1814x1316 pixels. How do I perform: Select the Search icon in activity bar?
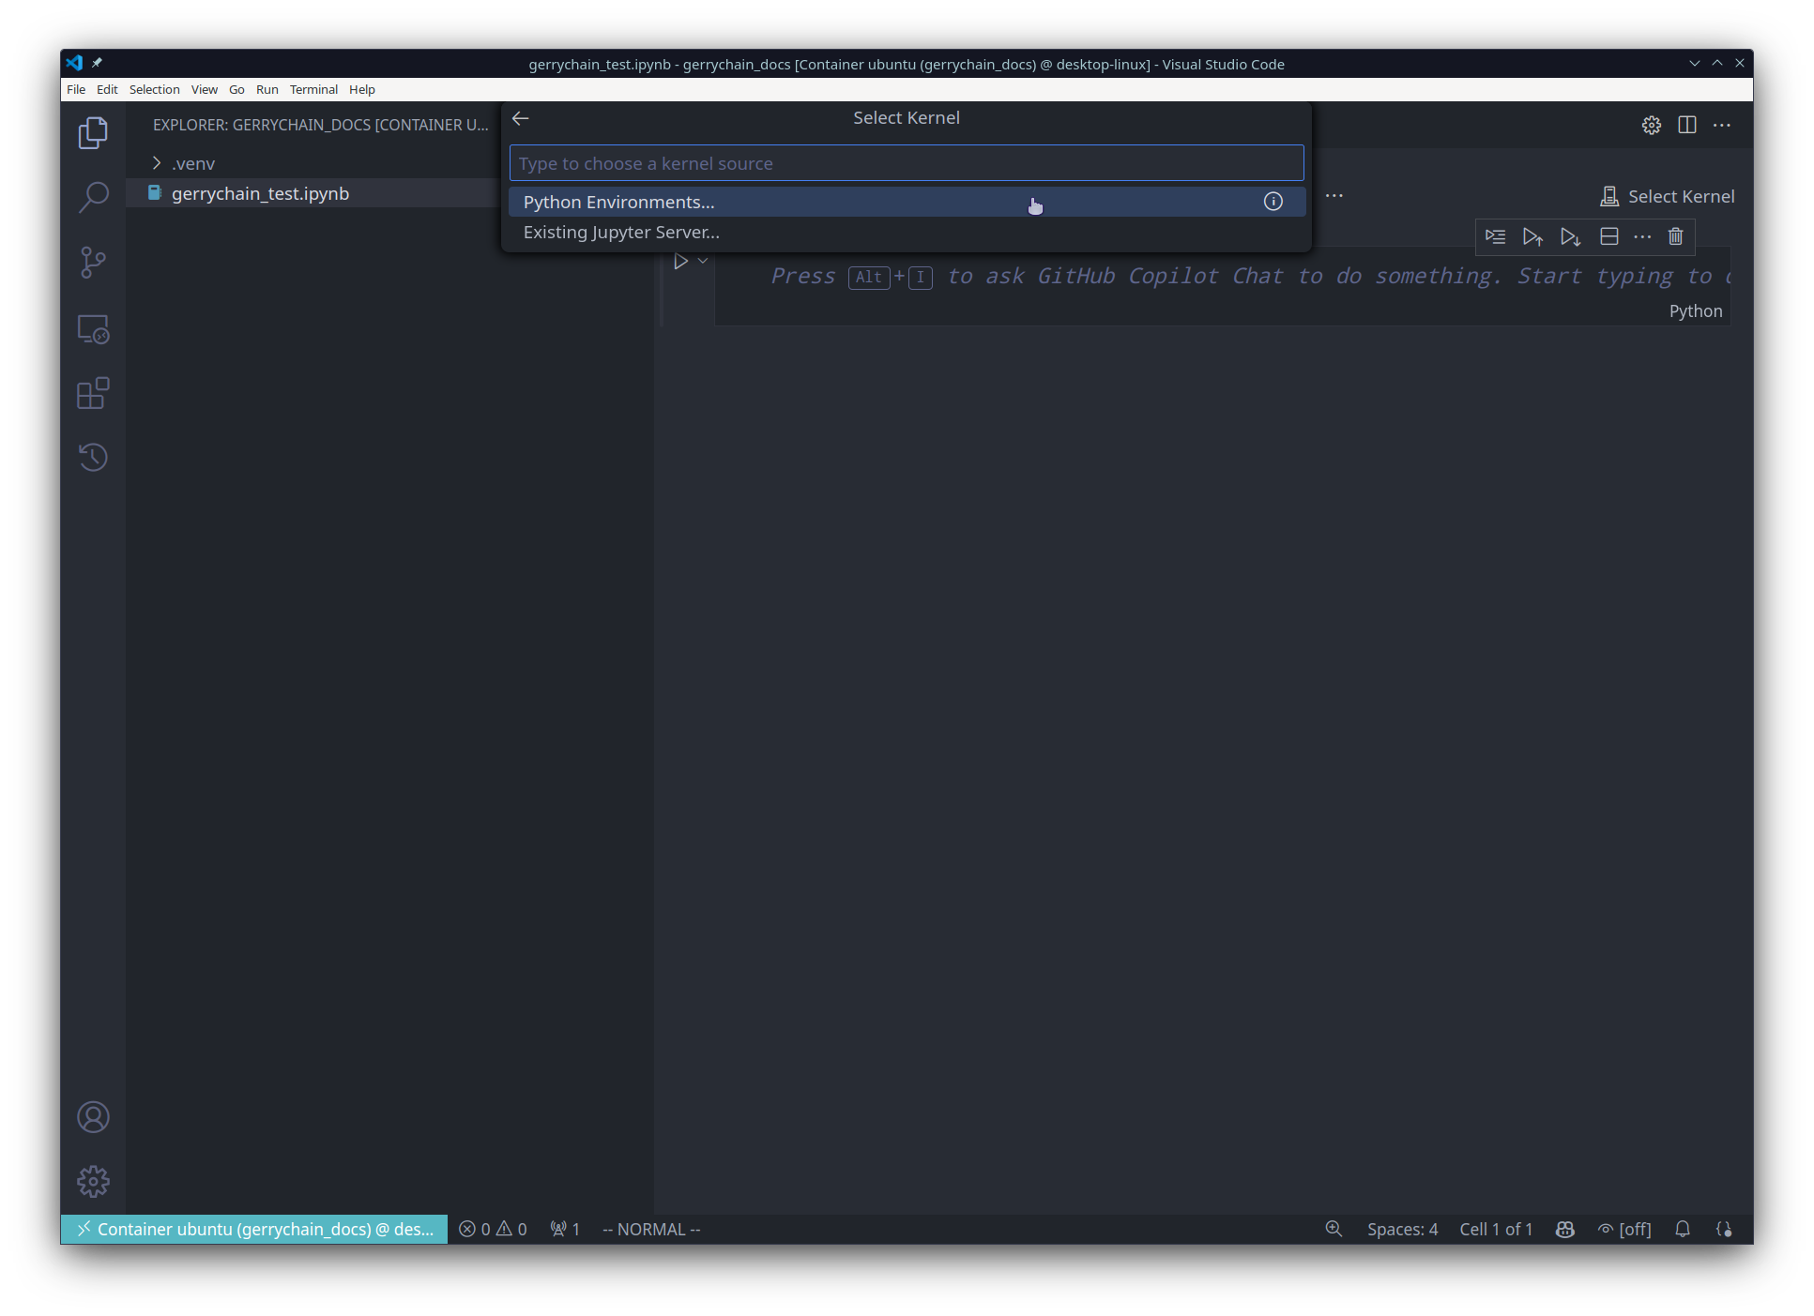93,197
